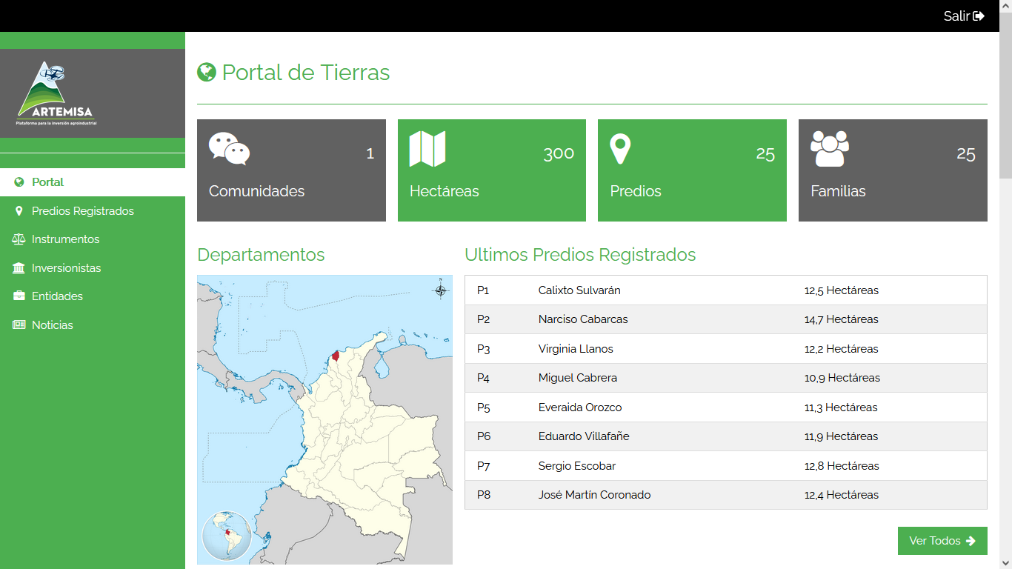Click Everaida Orozco in the list
Viewport: 1012px width, 569px height.
point(580,407)
